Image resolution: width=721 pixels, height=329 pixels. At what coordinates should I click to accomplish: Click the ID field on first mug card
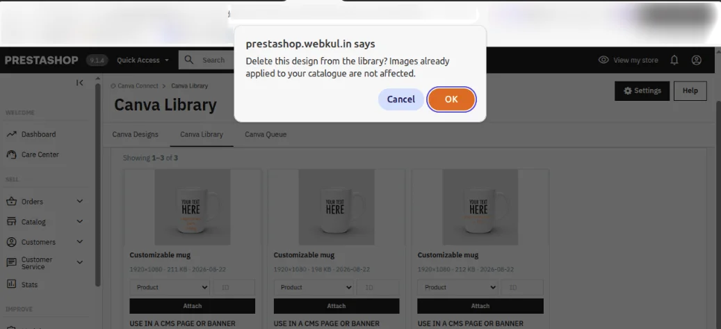(x=234, y=287)
